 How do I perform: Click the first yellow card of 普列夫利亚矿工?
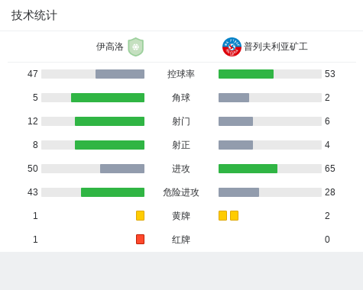coord(222,215)
